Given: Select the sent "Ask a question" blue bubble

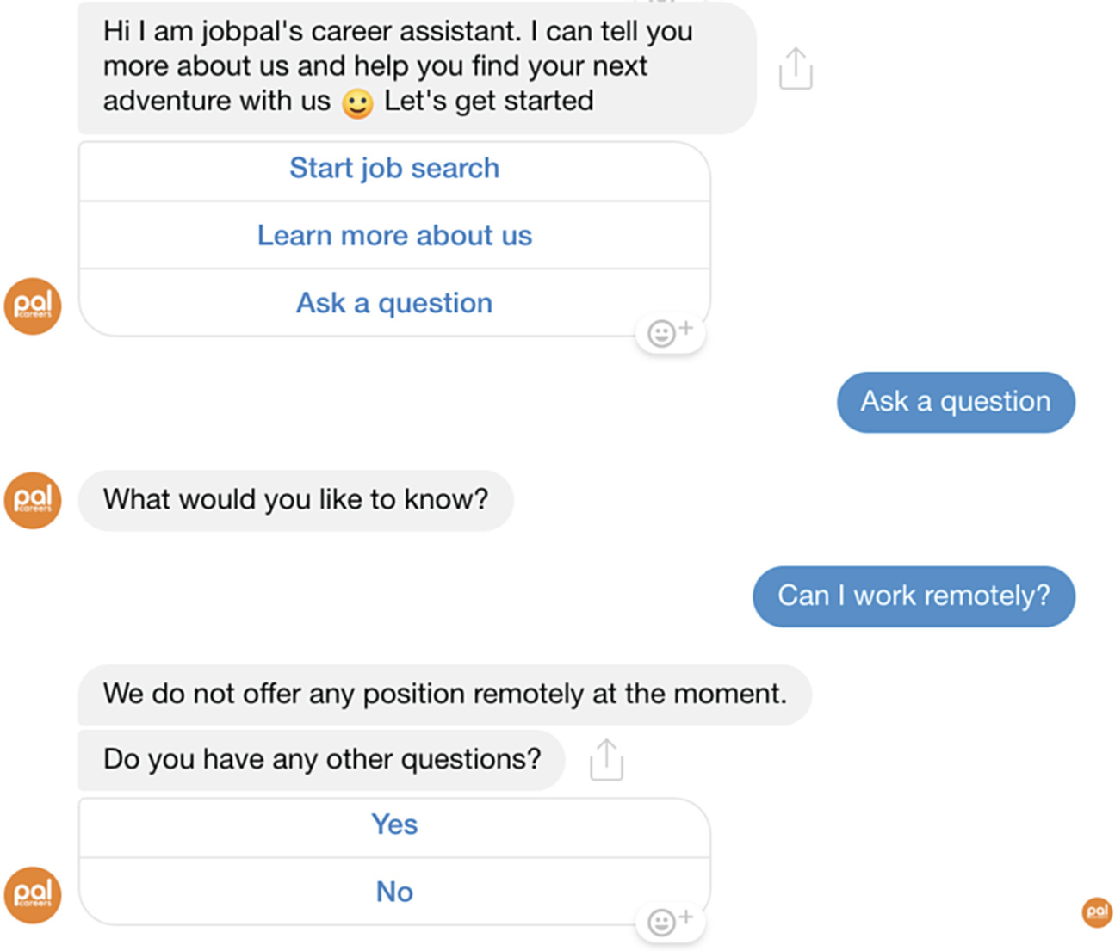Looking at the screenshot, I should click(x=956, y=402).
